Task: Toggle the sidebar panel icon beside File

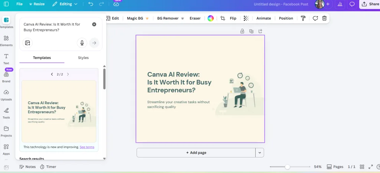Action: pos(6,4)
